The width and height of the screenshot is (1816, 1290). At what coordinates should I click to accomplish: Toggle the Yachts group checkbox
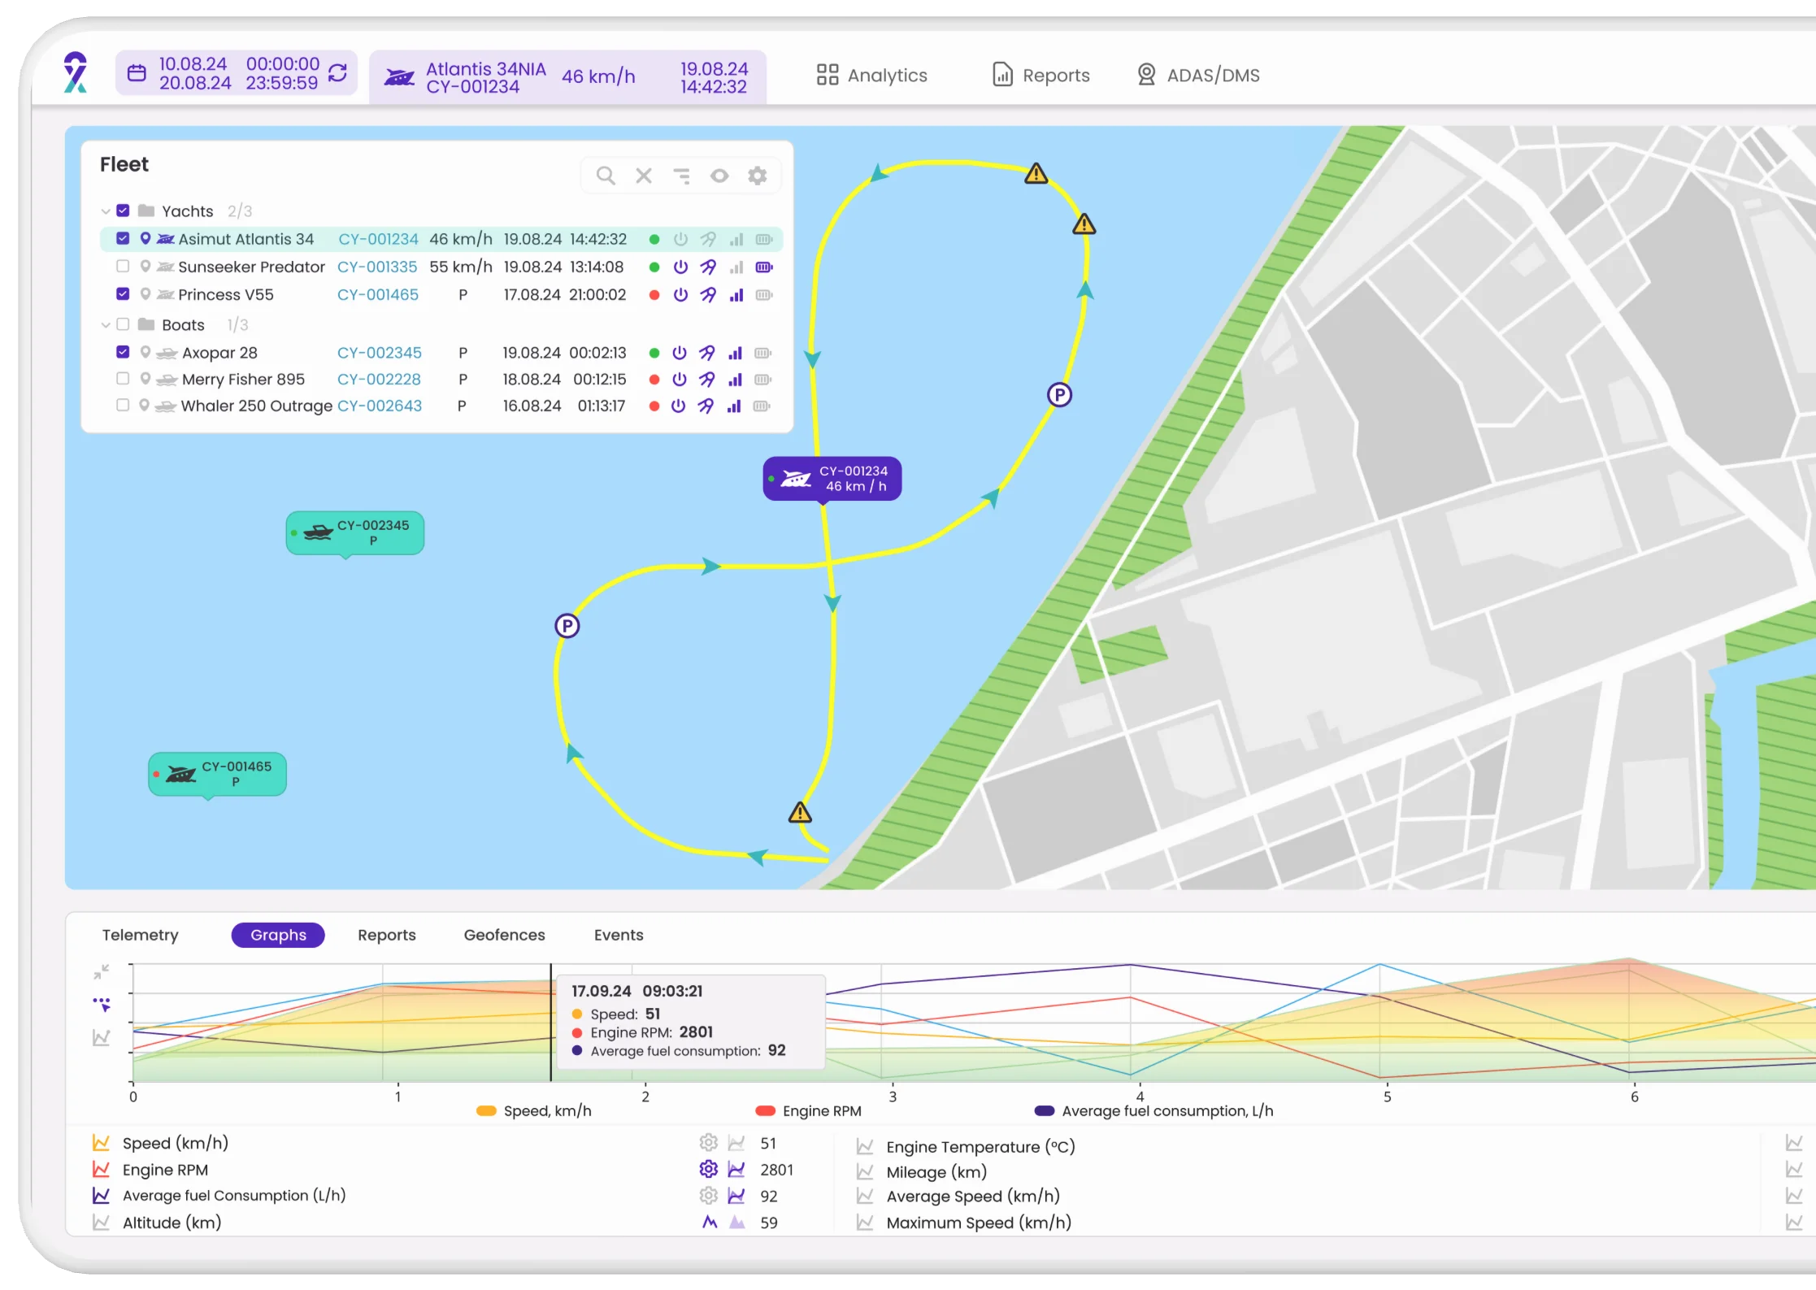(x=123, y=211)
